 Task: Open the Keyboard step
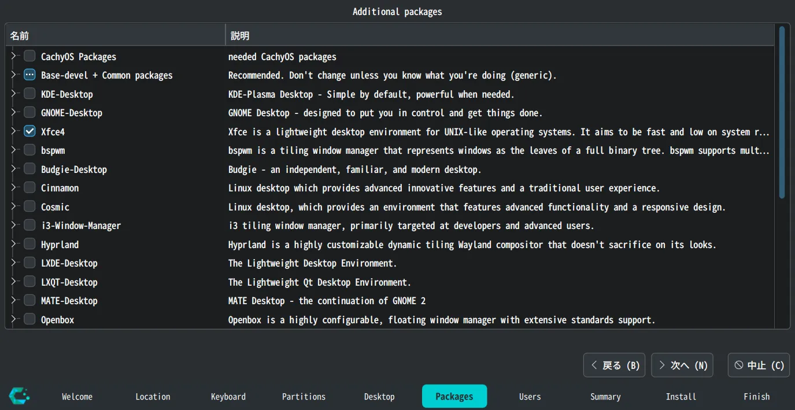pos(228,397)
